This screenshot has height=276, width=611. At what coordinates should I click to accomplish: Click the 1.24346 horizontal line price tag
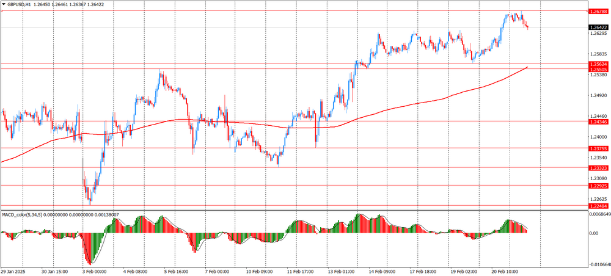tap(598, 122)
